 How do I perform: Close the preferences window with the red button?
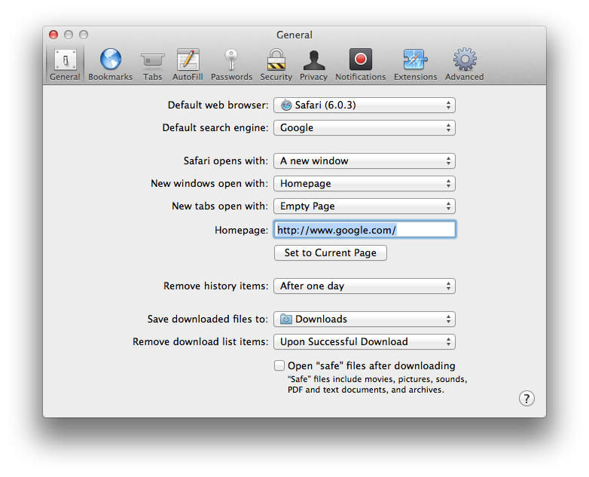coord(53,35)
